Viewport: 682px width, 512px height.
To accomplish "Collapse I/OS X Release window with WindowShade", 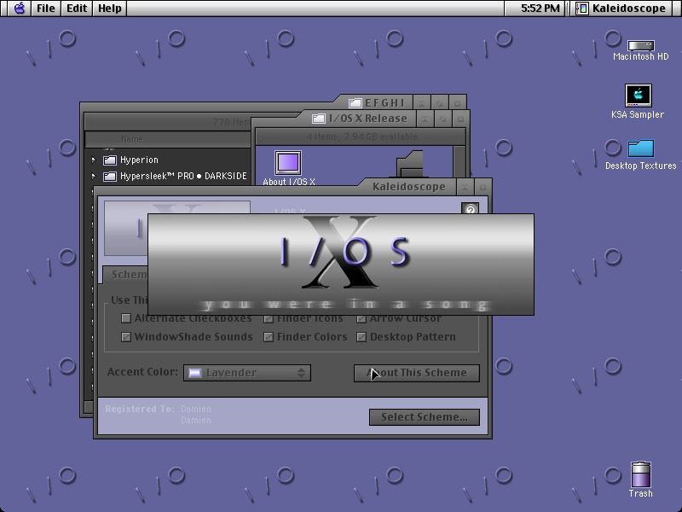I will click(x=425, y=119).
